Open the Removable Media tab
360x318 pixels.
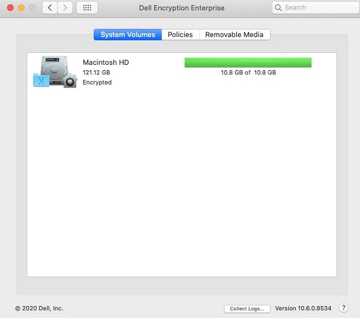pos(235,34)
